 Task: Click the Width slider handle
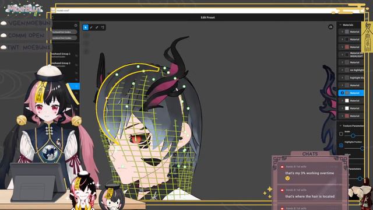pos(353,135)
